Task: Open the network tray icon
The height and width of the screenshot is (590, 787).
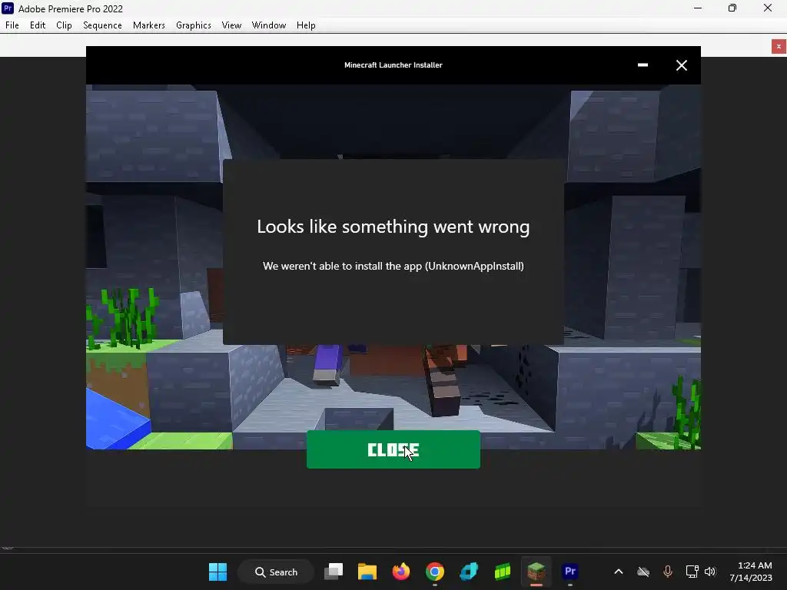Action: pos(692,572)
